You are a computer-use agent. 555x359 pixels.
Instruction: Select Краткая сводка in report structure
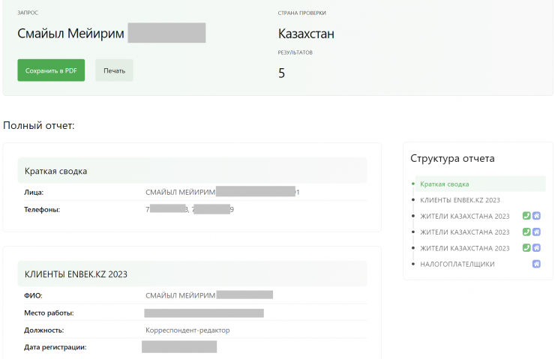click(x=445, y=184)
